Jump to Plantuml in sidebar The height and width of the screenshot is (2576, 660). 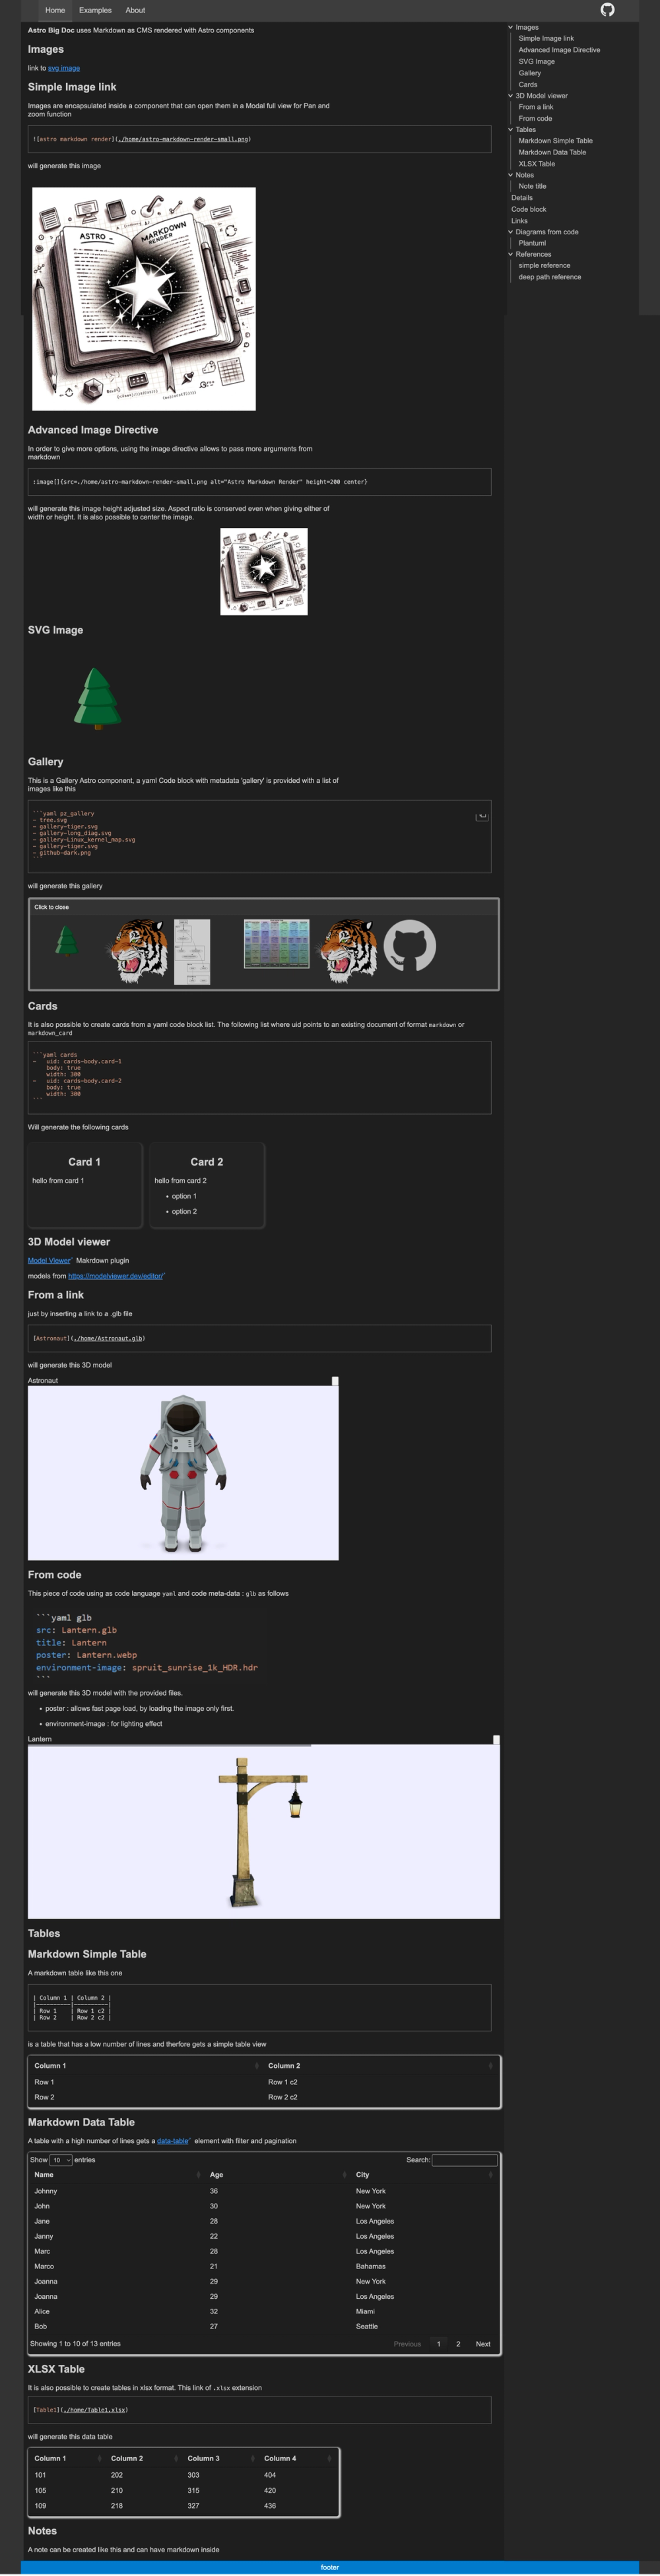click(532, 243)
